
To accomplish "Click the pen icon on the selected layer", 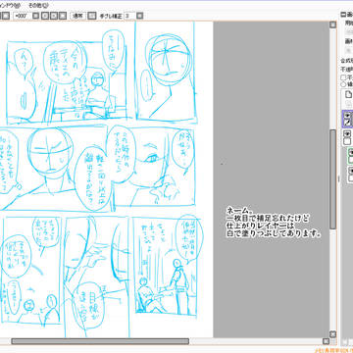I will coord(348,123).
